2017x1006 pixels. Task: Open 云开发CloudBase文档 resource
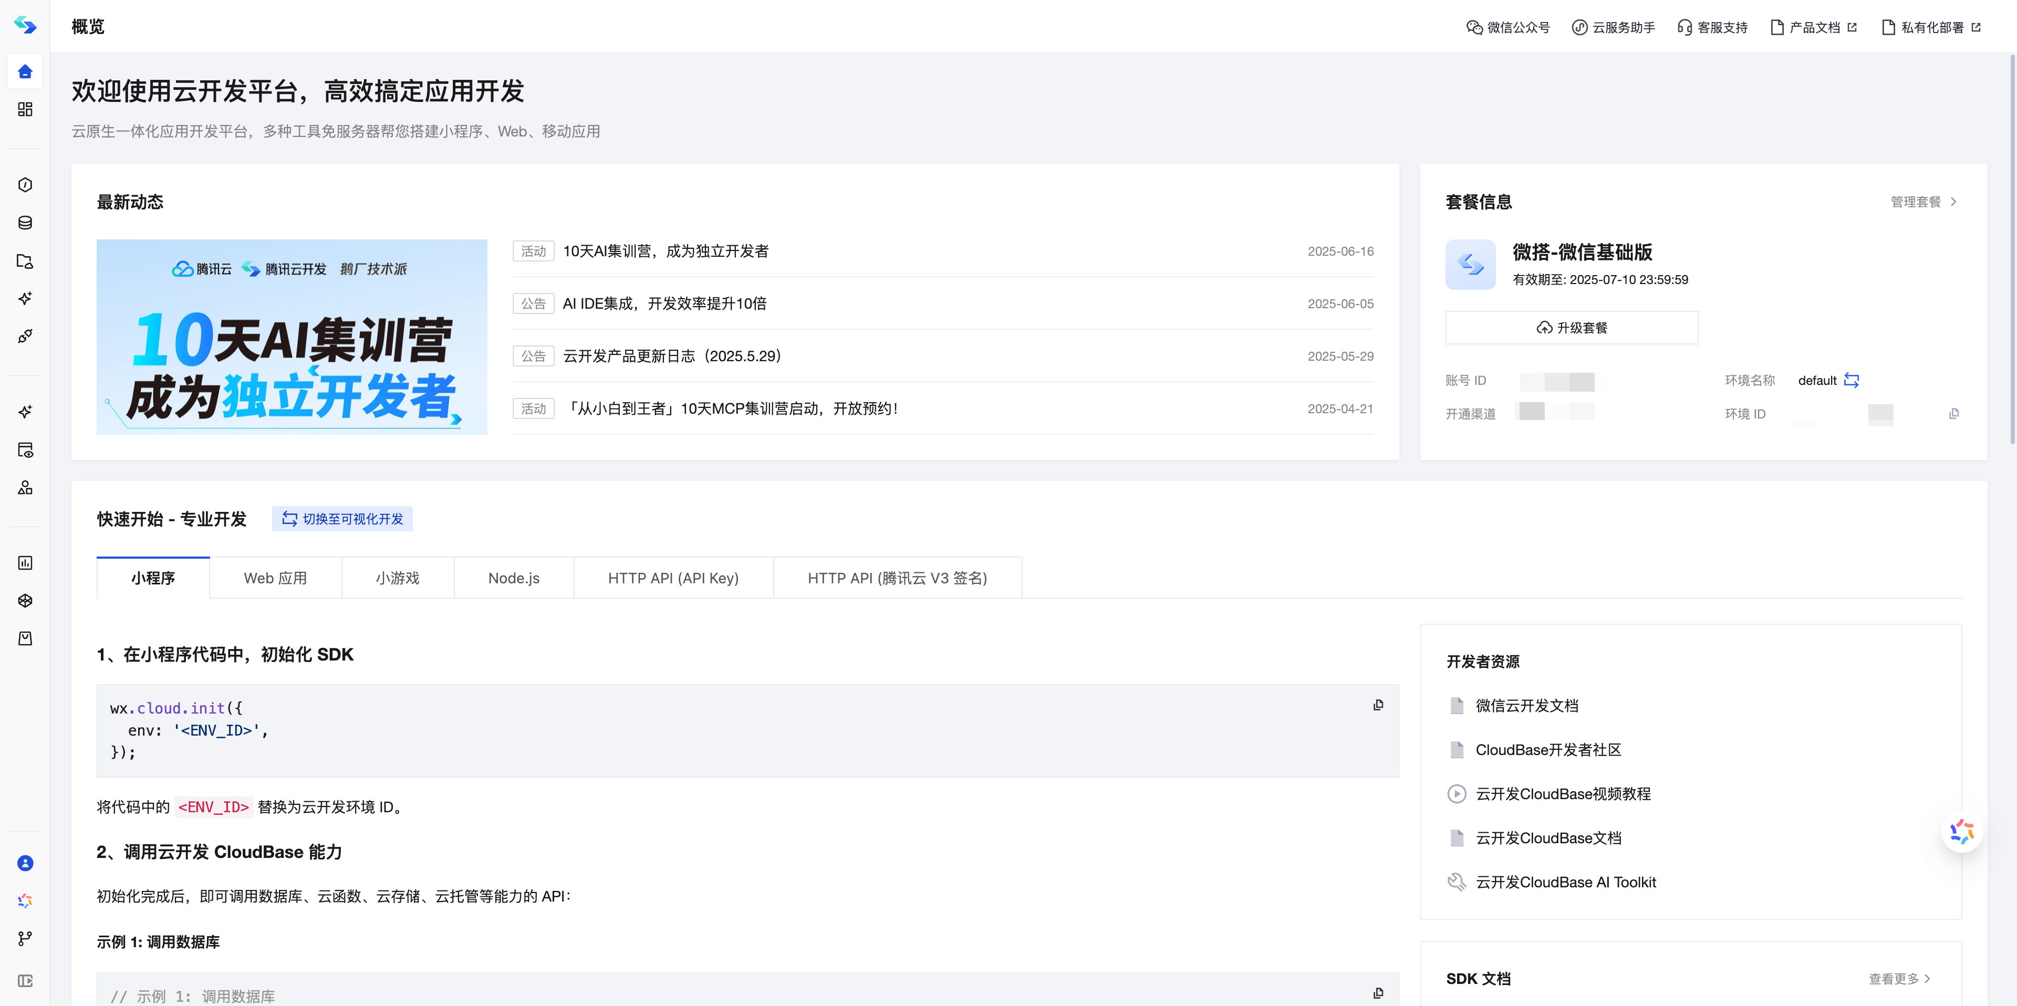tap(1548, 837)
